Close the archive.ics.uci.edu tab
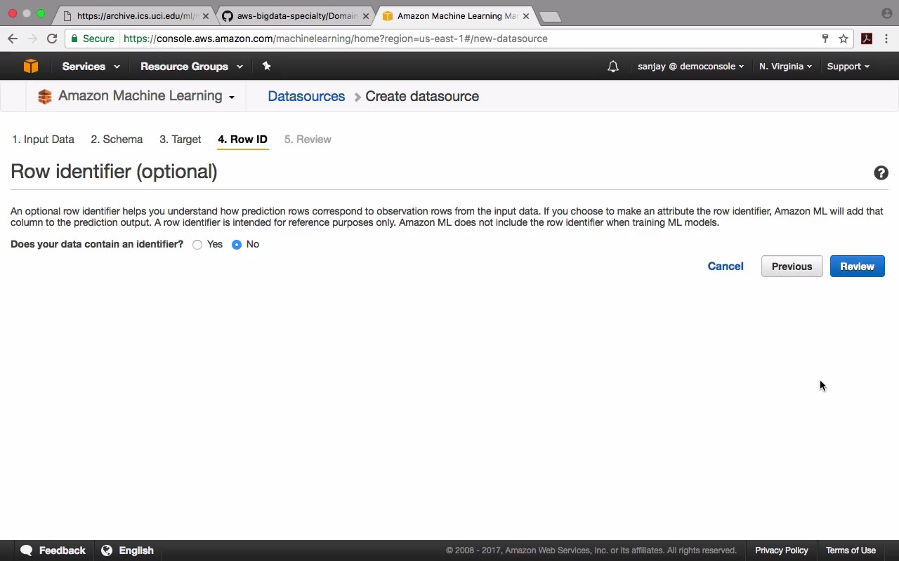Viewport: 899px width, 561px height. coord(206,15)
